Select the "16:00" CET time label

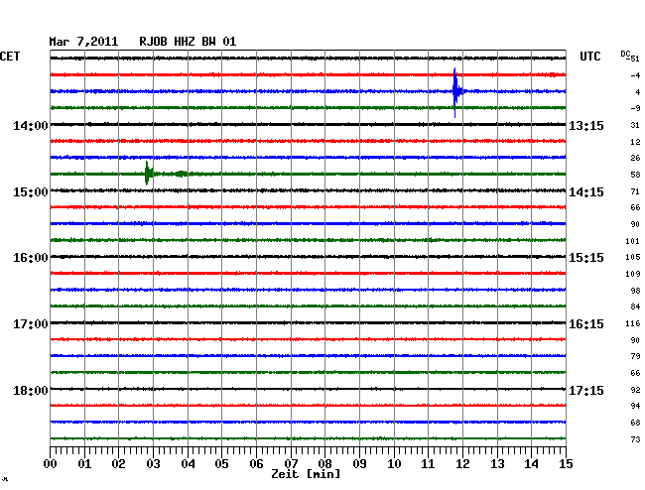[x=31, y=258]
